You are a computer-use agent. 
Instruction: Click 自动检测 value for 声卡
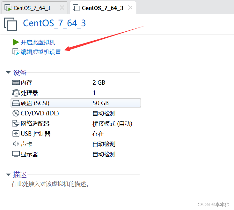point(104,144)
